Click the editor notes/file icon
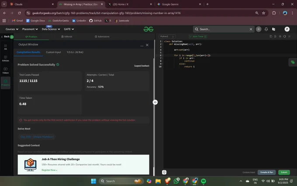 (x=275, y=36)
